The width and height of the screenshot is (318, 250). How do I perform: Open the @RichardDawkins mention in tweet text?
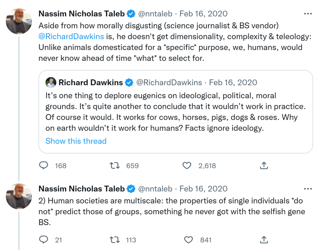[x=71, y=36]
